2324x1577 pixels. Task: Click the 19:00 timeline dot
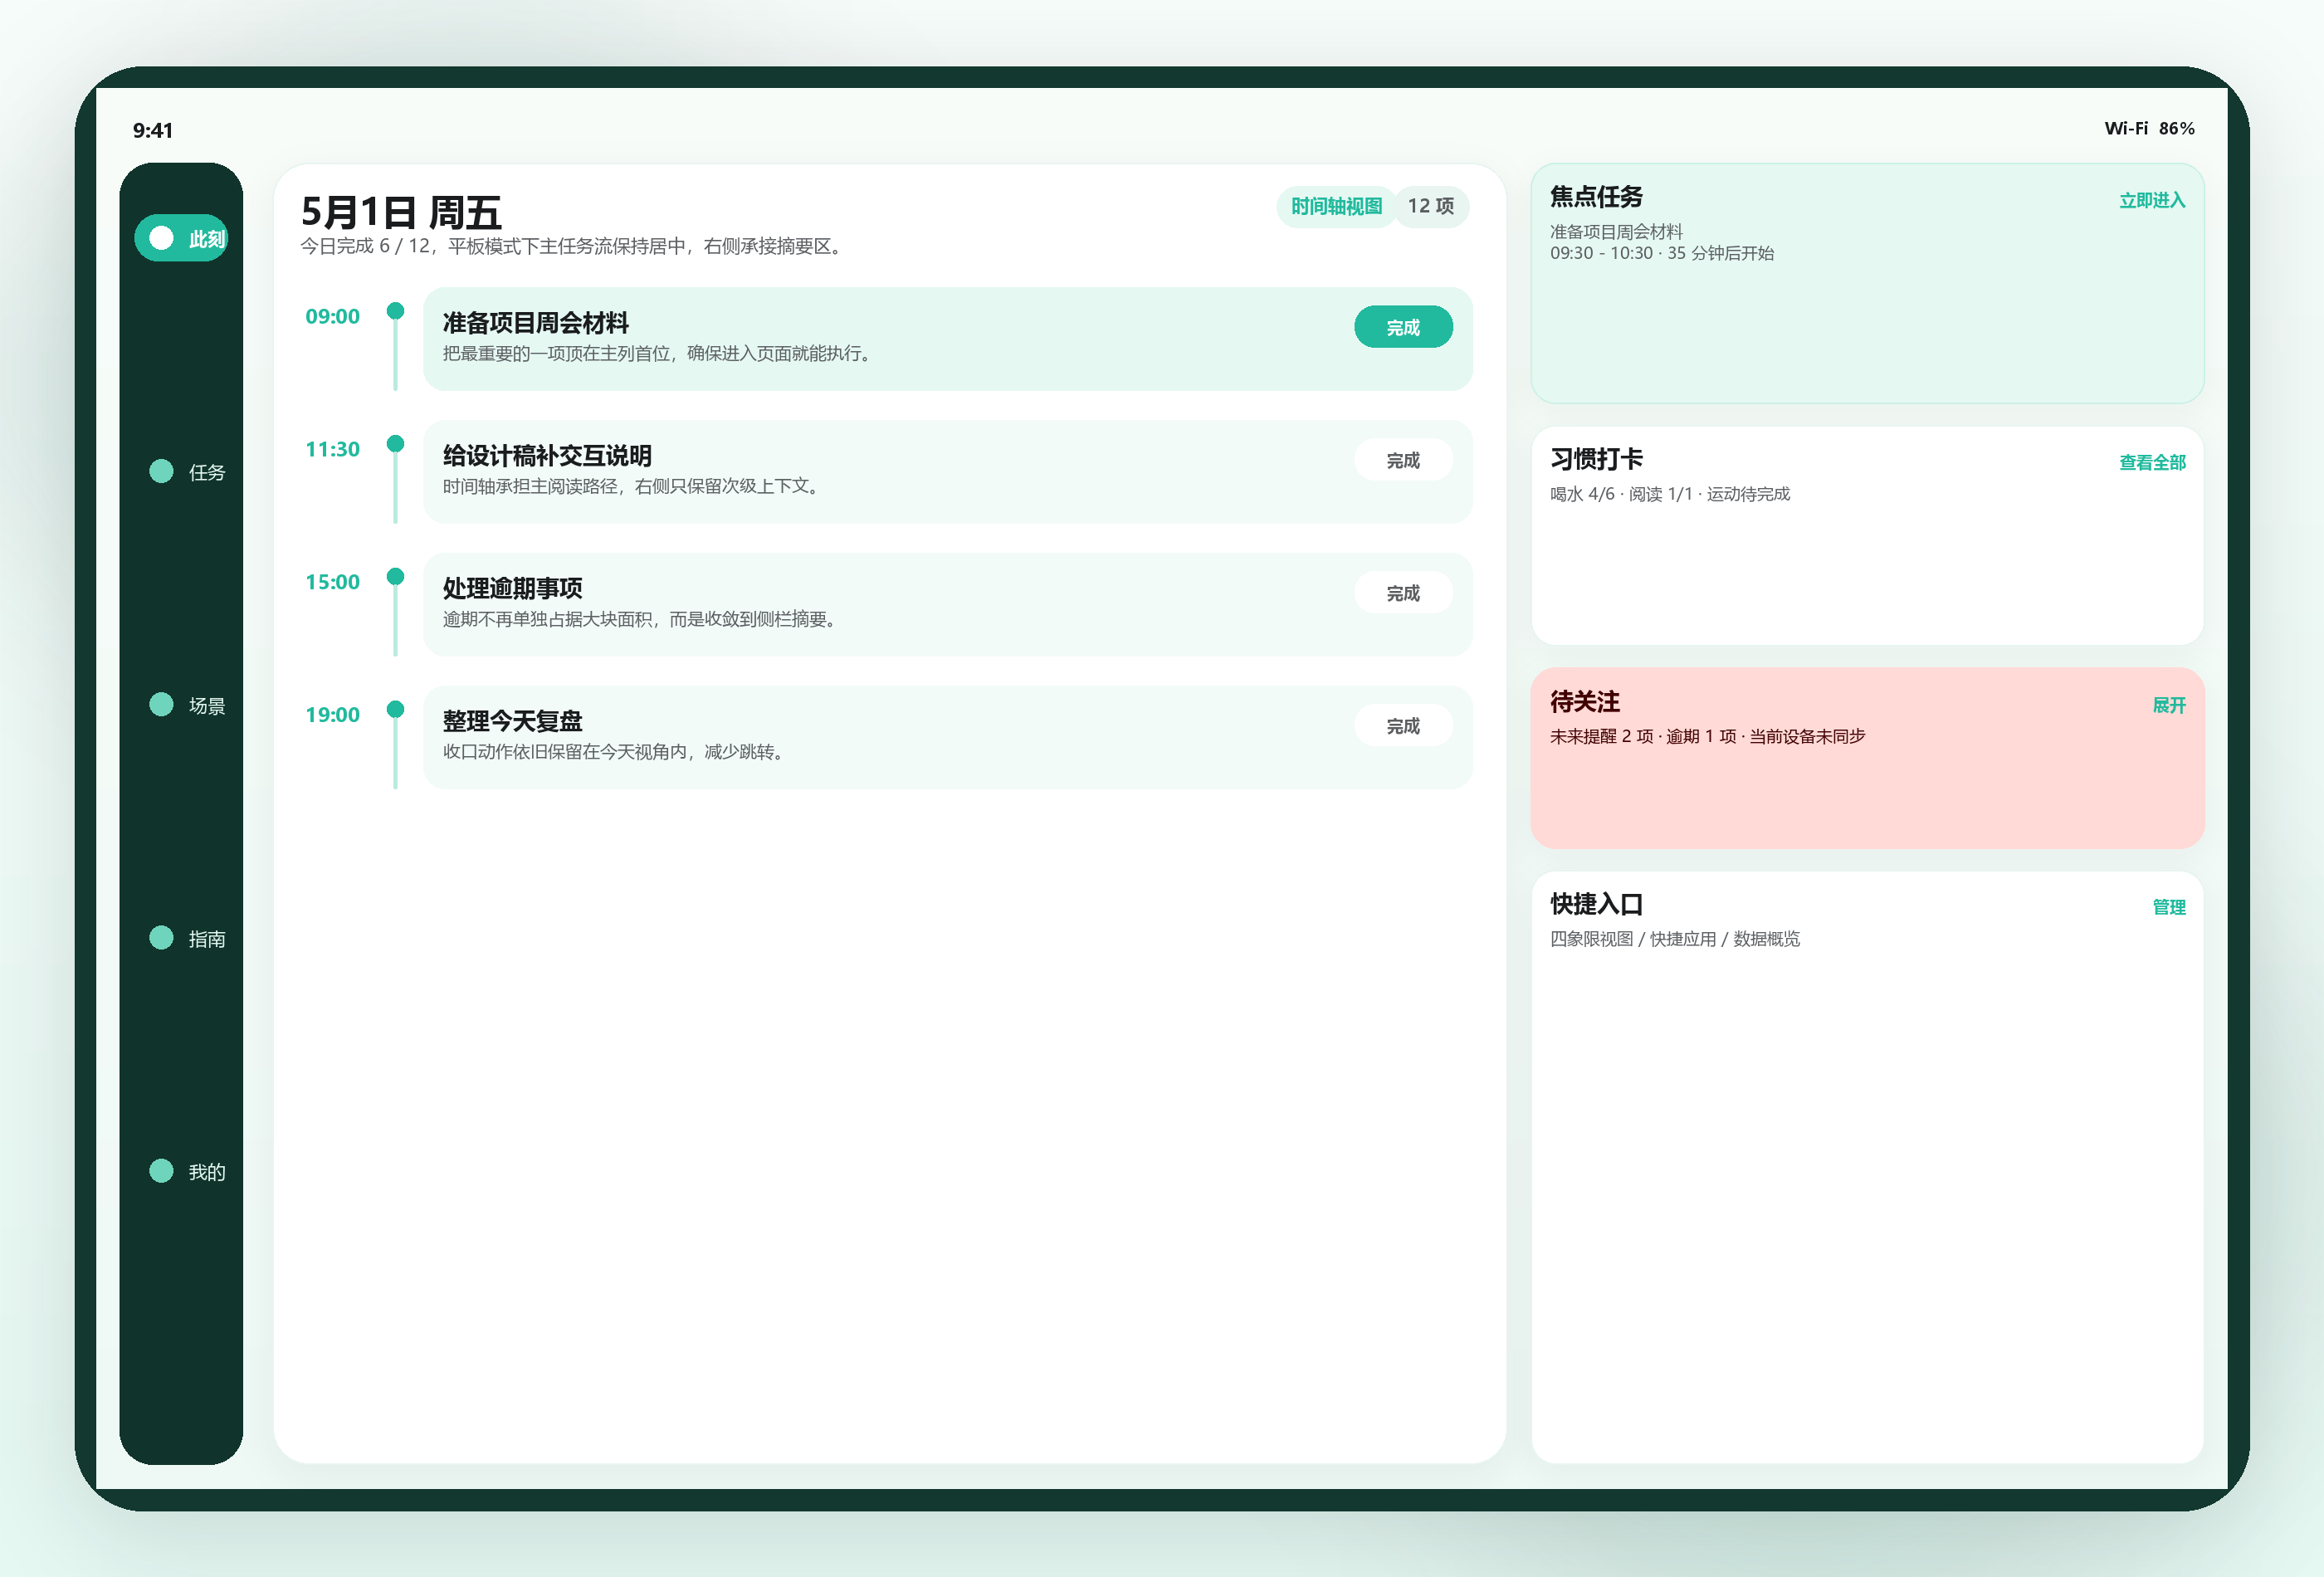[395, 710]
